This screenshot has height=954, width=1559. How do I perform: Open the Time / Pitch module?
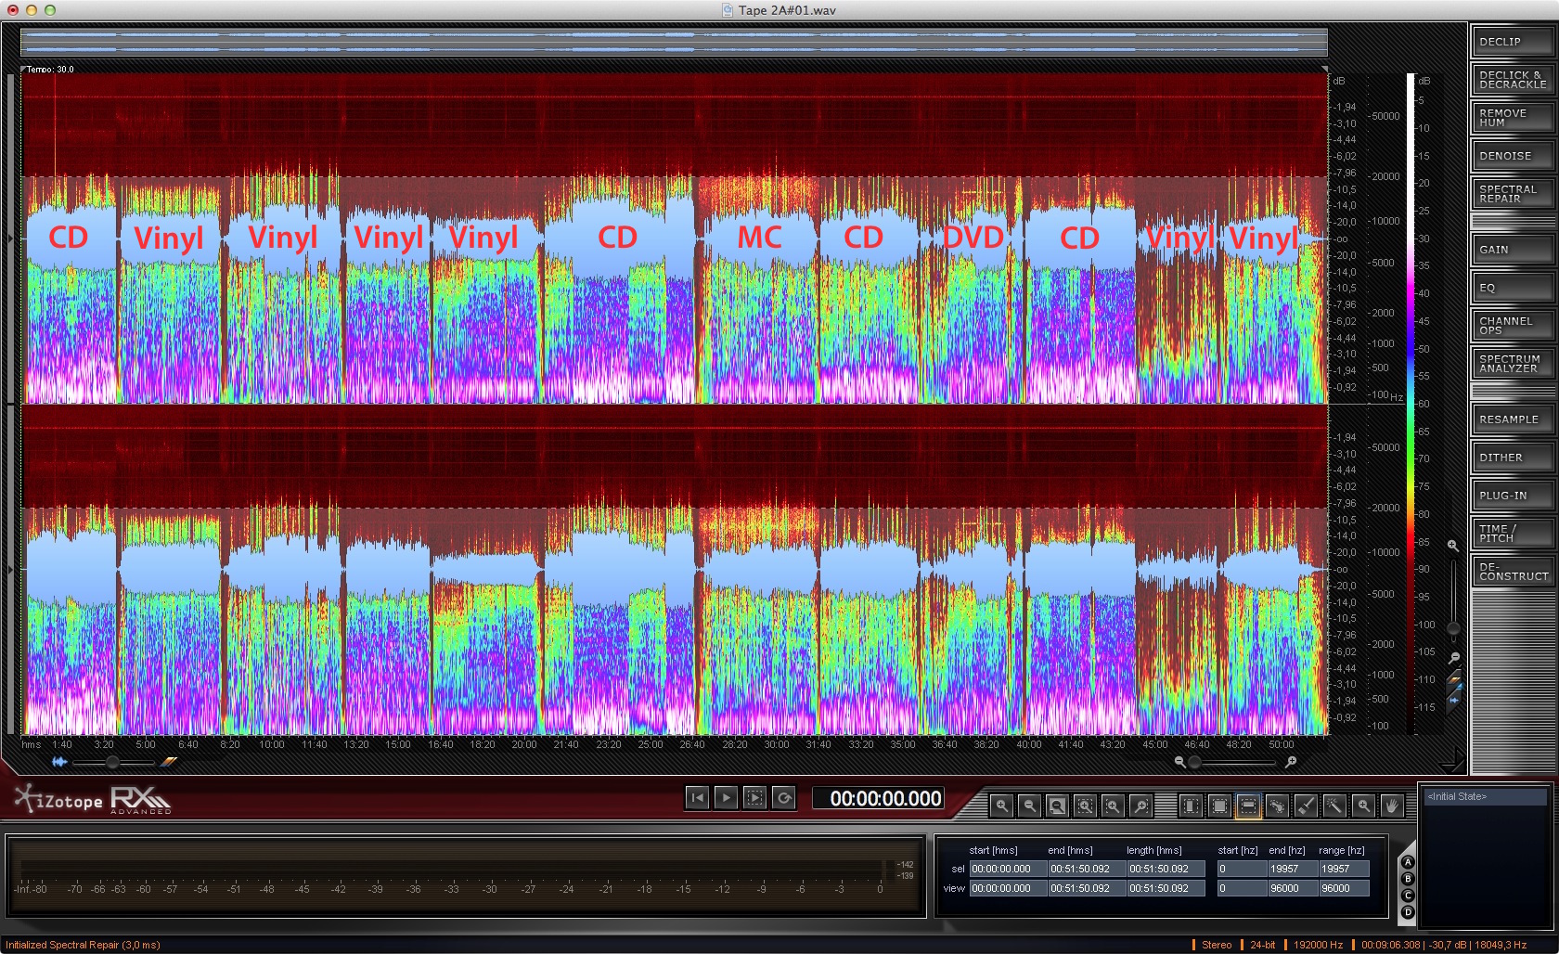[x=1513, y=534]
